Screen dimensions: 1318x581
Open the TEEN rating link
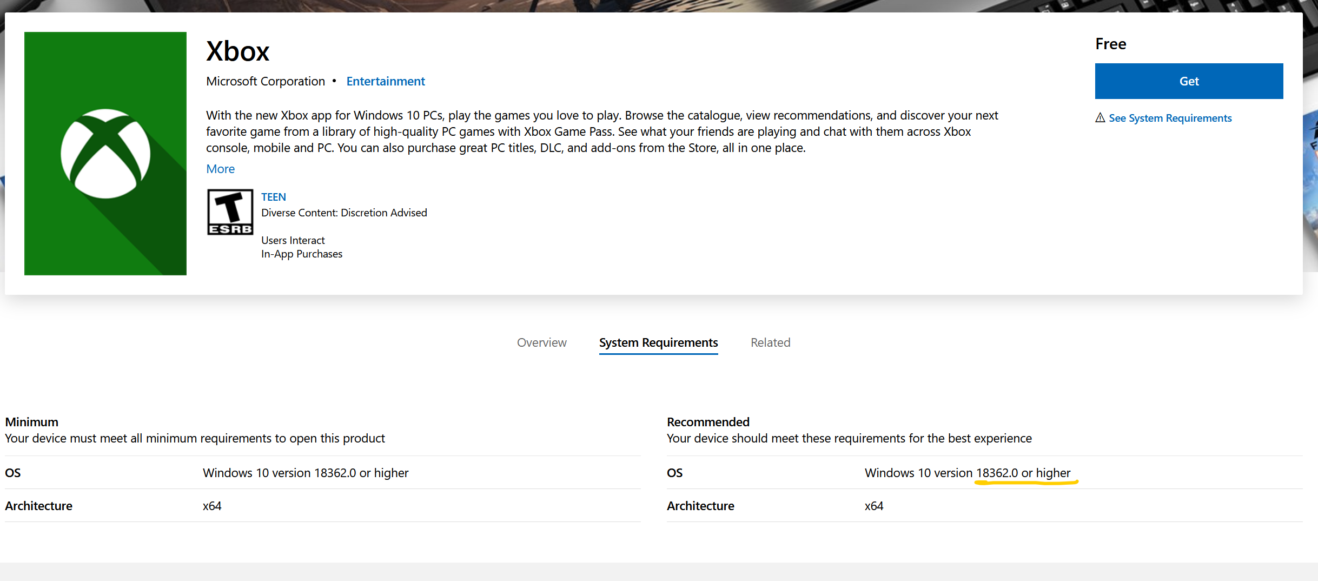[274, 197]
